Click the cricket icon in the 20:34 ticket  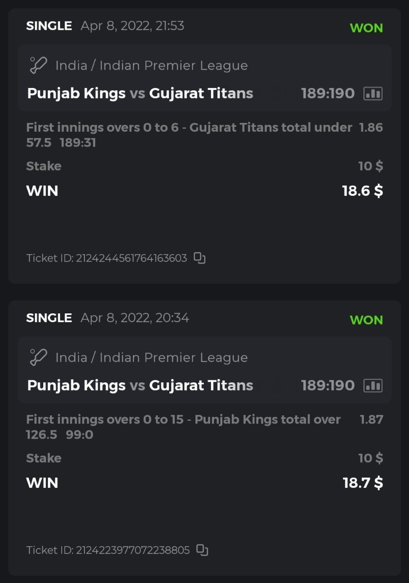click(x=38, y=357)
